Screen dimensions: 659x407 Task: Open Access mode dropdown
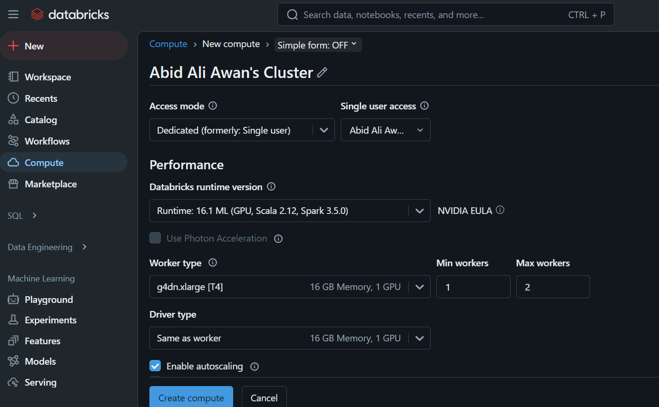tap(242, 130)
